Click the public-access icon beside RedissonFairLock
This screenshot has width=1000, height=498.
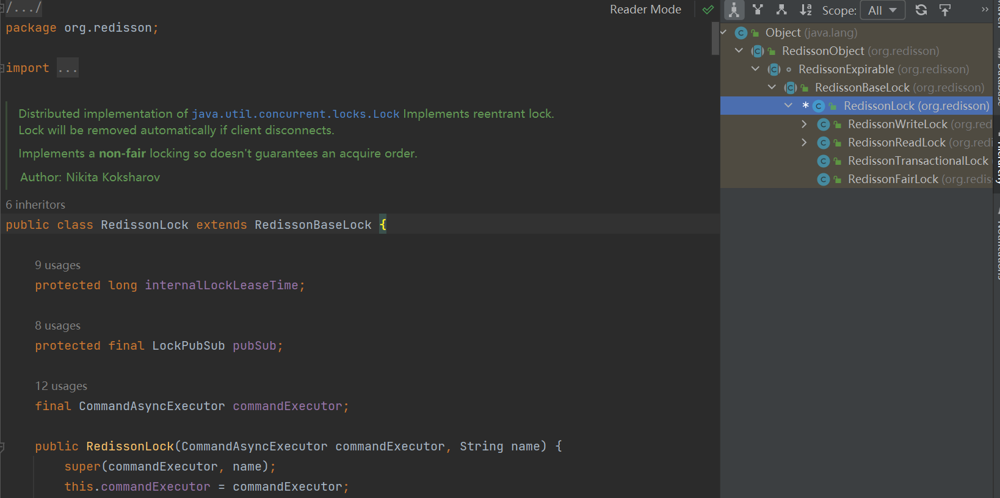[x=838, y=179]
